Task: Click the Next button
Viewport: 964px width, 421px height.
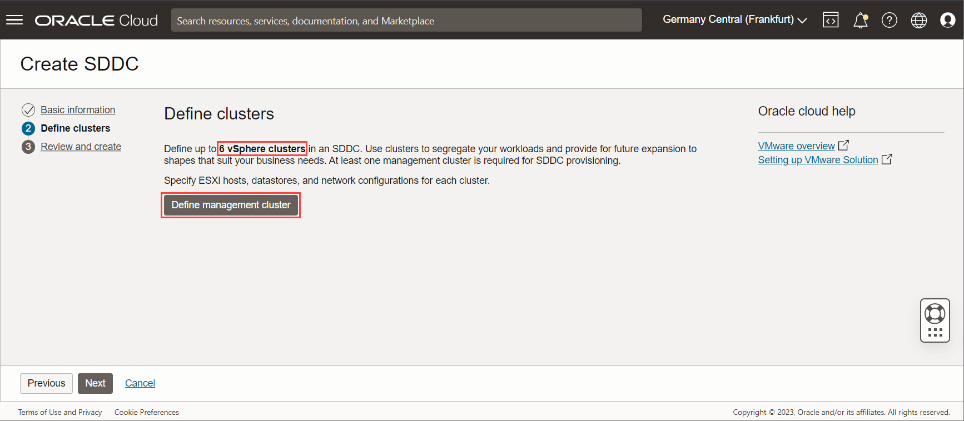Action: pyautogui.click(x=95, y=383)
